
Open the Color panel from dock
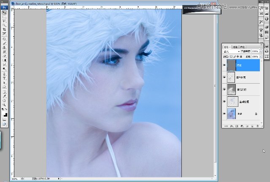(x=267, y=27)
